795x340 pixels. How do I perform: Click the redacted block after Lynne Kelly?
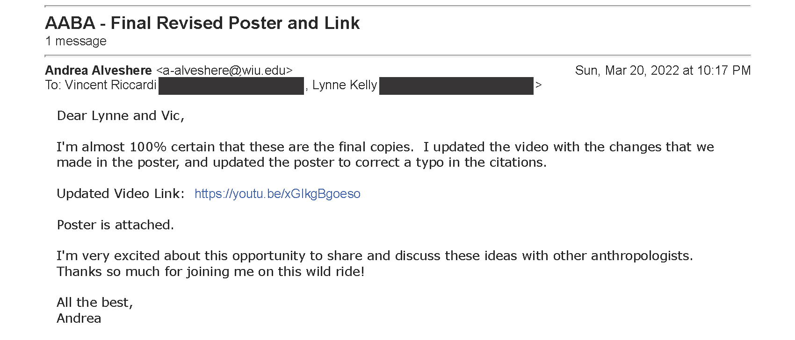point(456,86)
